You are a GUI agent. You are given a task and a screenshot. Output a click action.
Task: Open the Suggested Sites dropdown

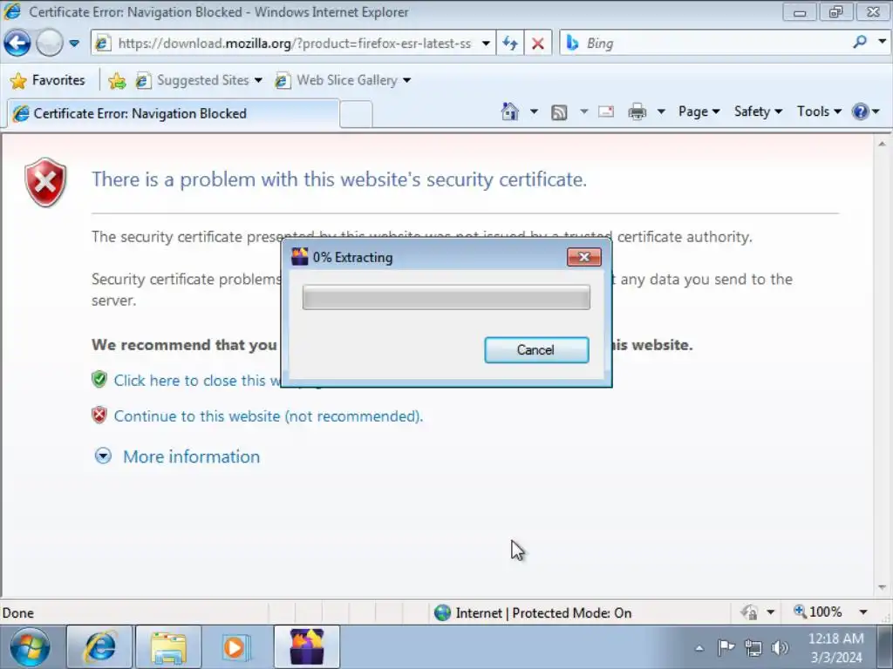click(x=200, y=80)
